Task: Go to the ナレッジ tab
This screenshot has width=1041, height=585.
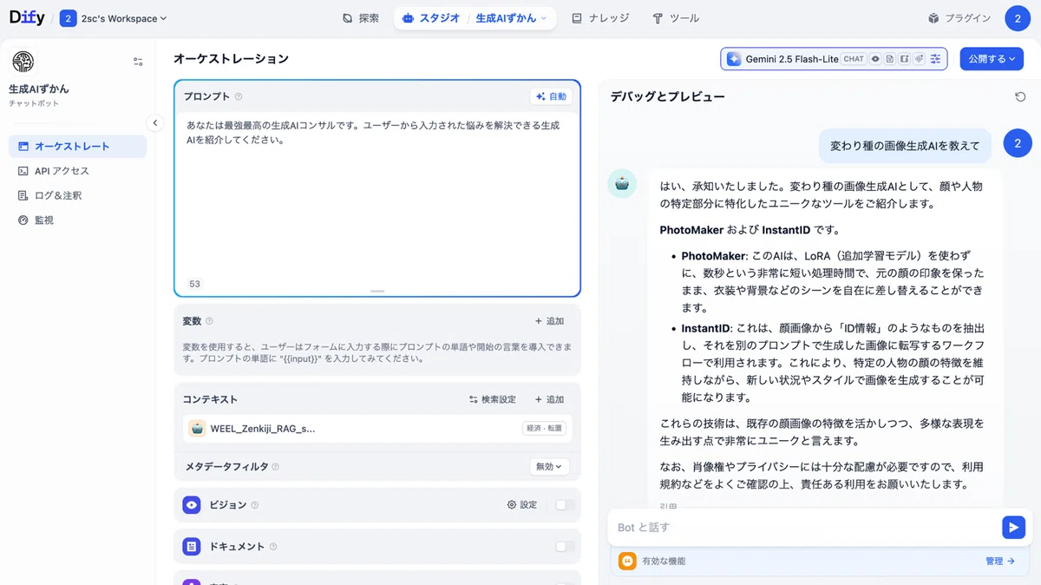Action: 600,17
